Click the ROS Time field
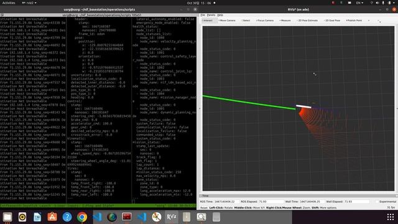398x224 pixels. (226, 202)
